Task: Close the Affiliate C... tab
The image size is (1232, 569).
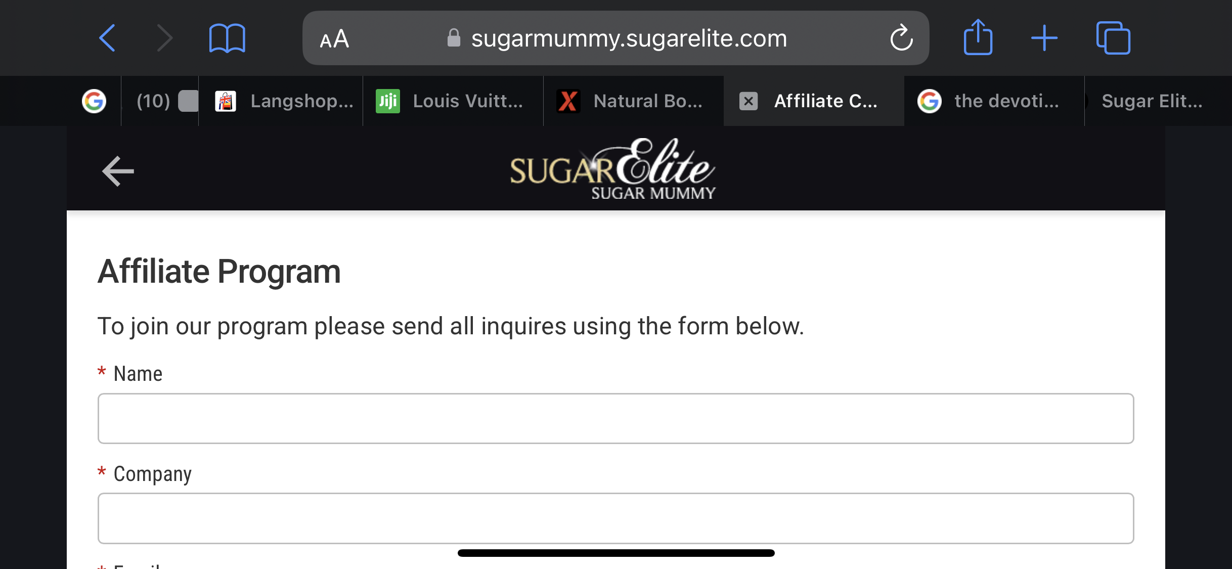Action: (x=749, y=101)
